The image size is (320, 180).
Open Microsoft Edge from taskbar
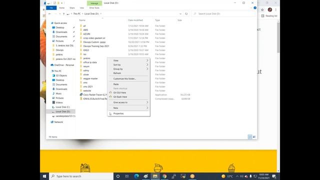pyautogui.click(x=136, y=176)
